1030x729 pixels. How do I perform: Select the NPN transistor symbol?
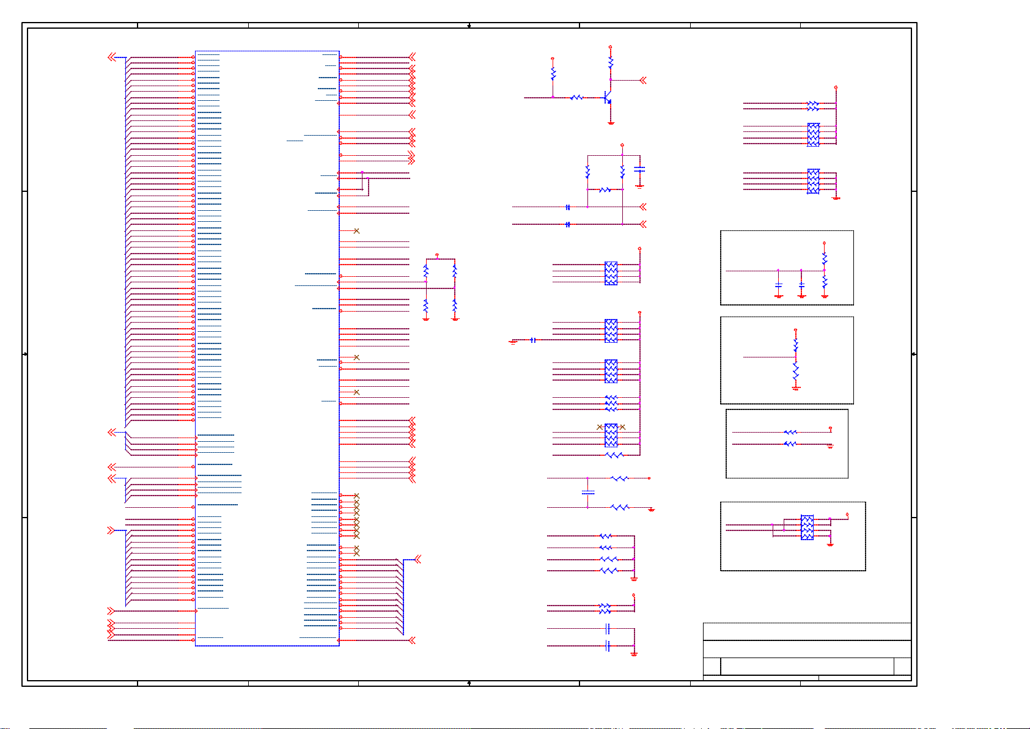608,98
